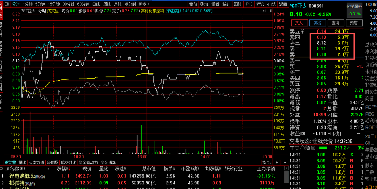Click the 买五 price 8.05
Viewport: 377px width, 189px height.
pos(322,84)
